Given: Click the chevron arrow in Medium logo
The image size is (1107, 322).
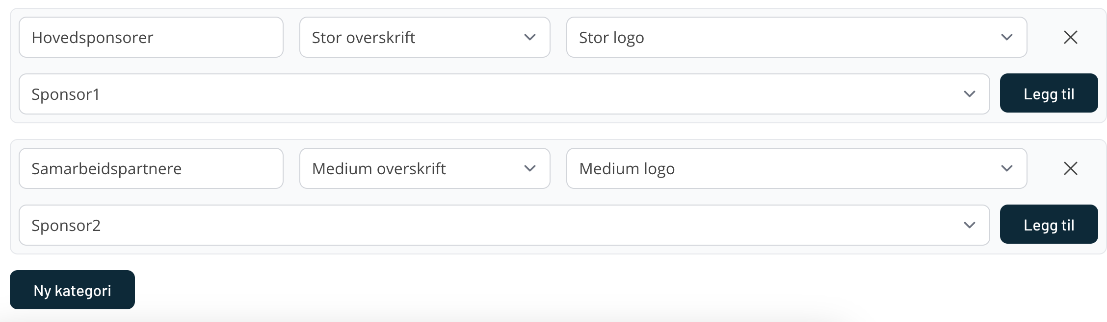Looking at the screenshot, I should tap(1006, 168).
